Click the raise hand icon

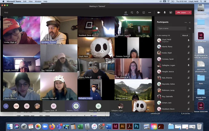point(138,13)
